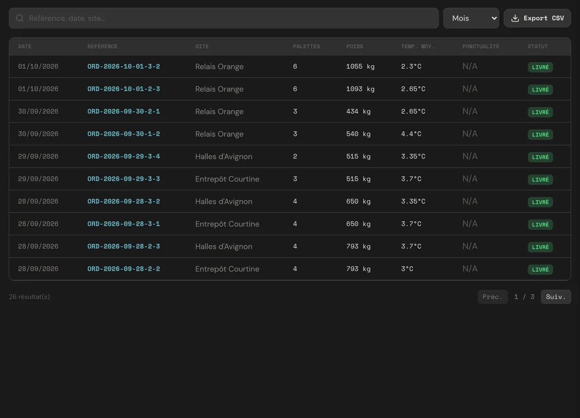This screenshot has height=418, width=580.
Task: Open order ORD-2026-09-28-2-2
Action: click(x=123, y=269)
